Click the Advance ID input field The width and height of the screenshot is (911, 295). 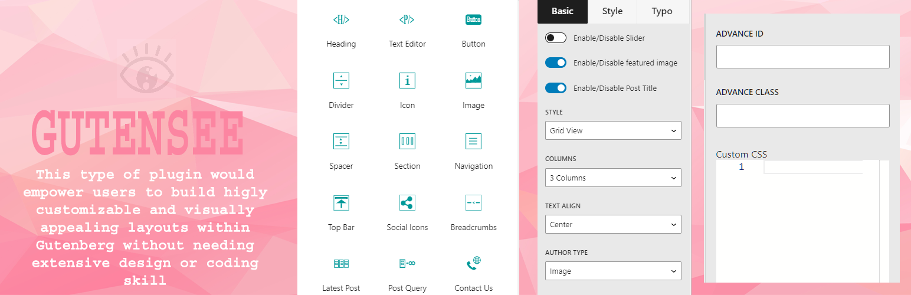click(802, 57)
